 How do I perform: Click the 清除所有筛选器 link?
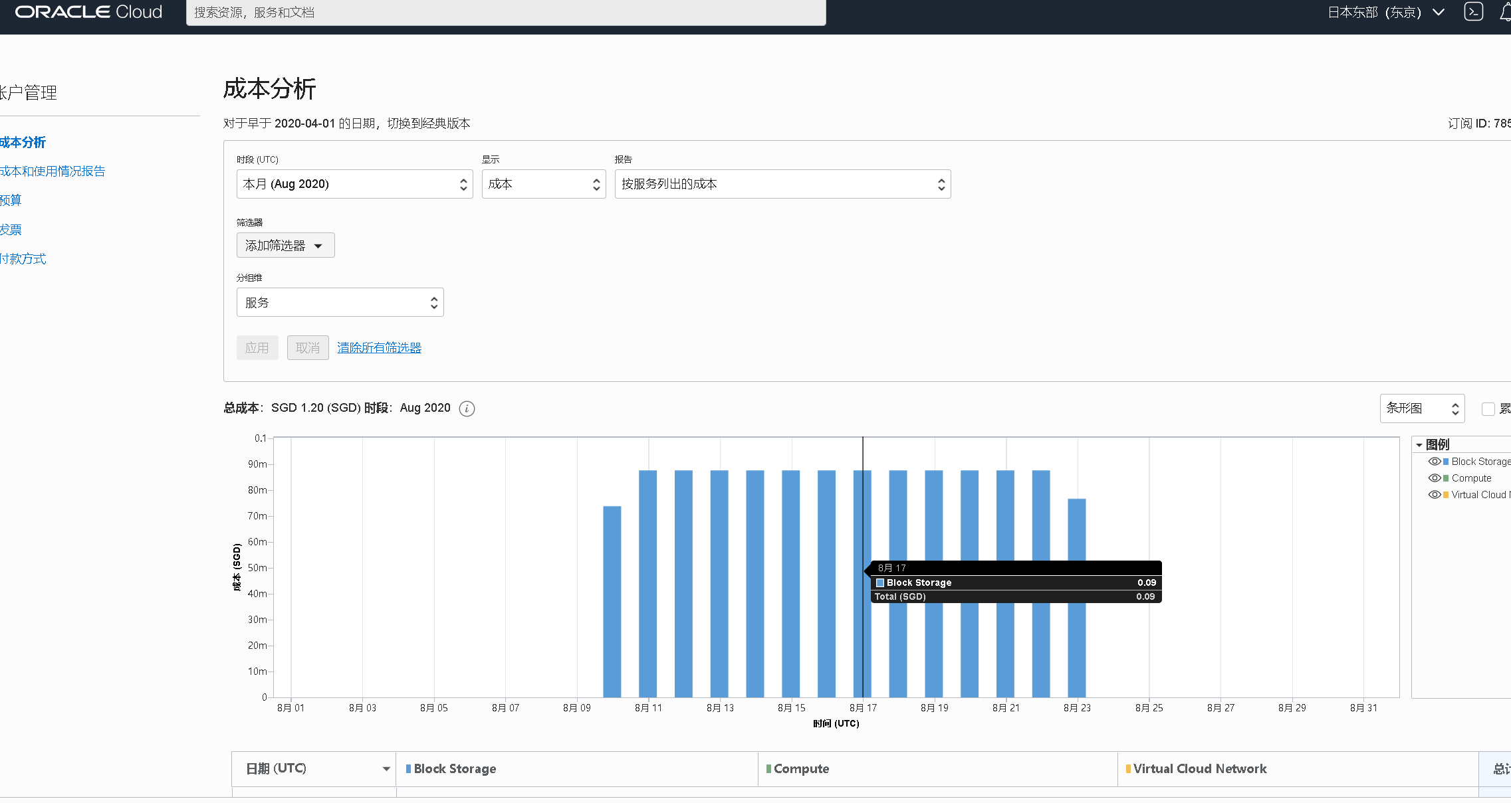click(379, 348)
